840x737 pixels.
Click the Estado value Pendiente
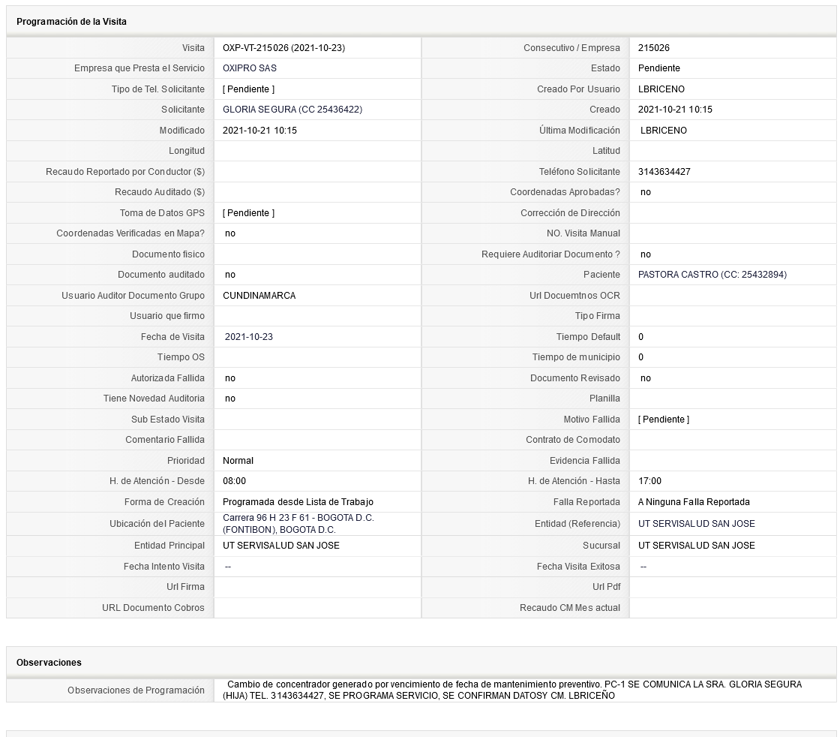point(659,68)
